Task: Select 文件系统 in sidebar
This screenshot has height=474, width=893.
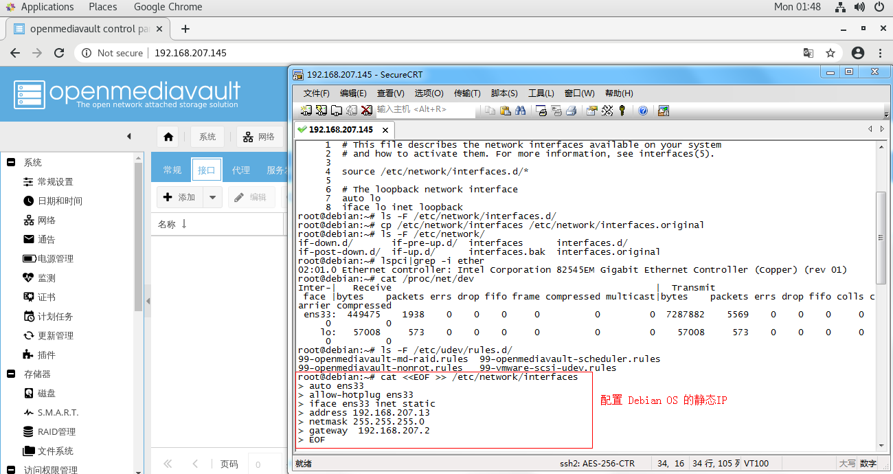Action: coord(55,451)
